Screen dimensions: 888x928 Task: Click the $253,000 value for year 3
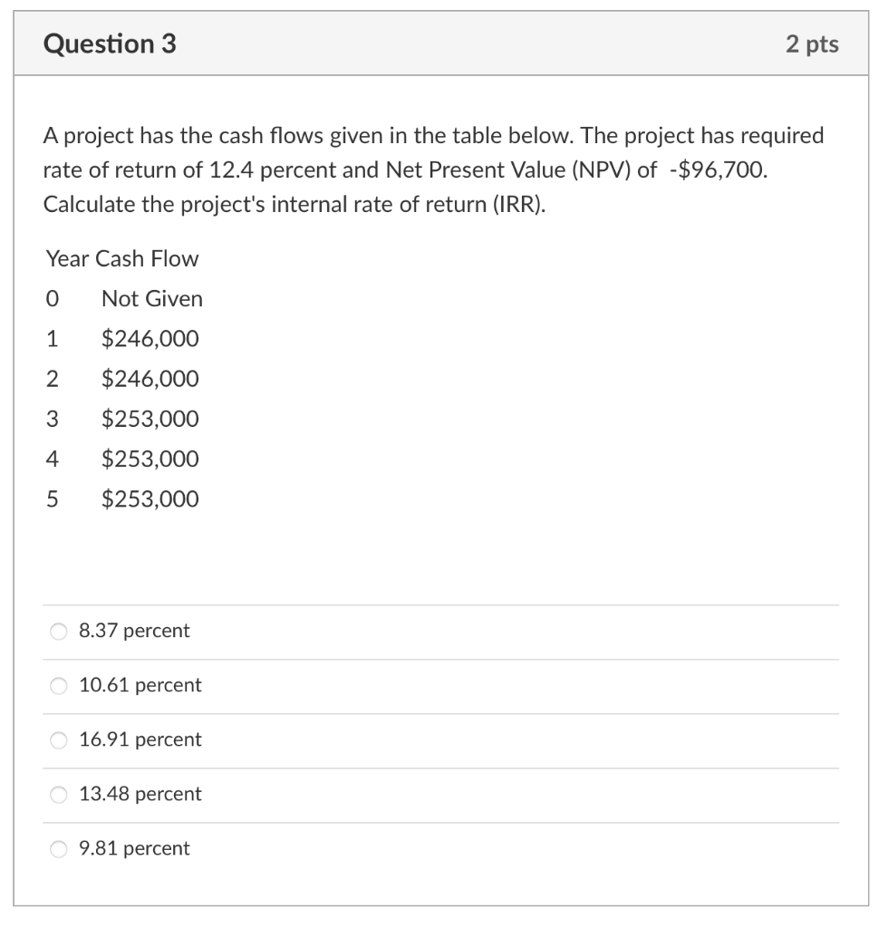pyautogui.click(x=150, y=418)
